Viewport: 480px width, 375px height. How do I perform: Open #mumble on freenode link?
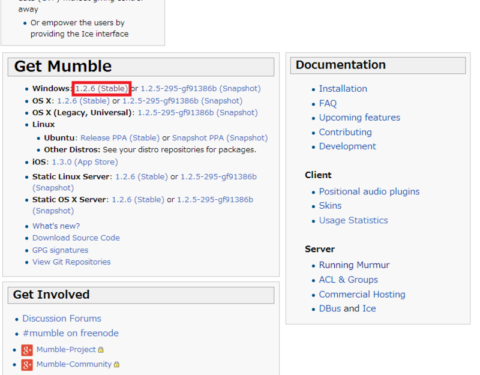(71, 333)
